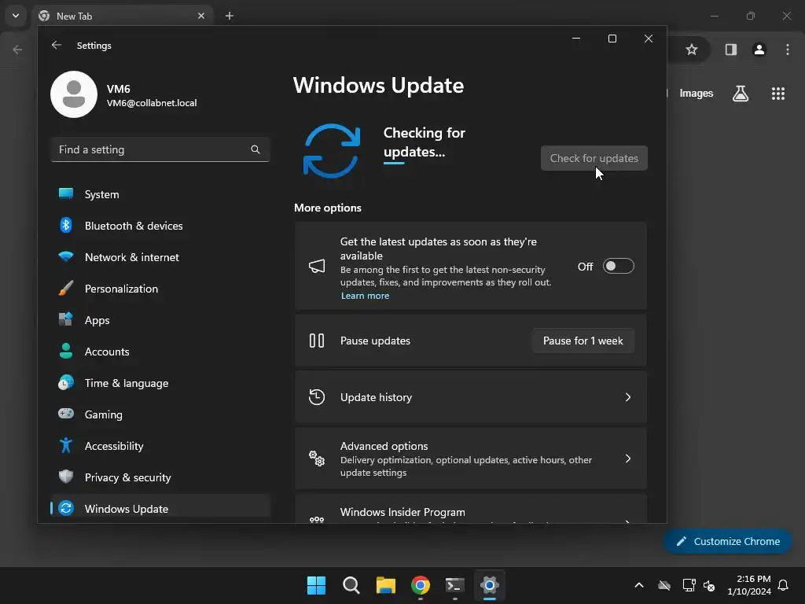Image resolution: width=805 pixels, height=604 pixels.
Task: Show hidden tray icons chevron
Action: click(x=638, y=585)
